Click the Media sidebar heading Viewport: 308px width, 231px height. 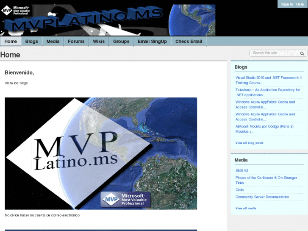click(x=241, y=160)
